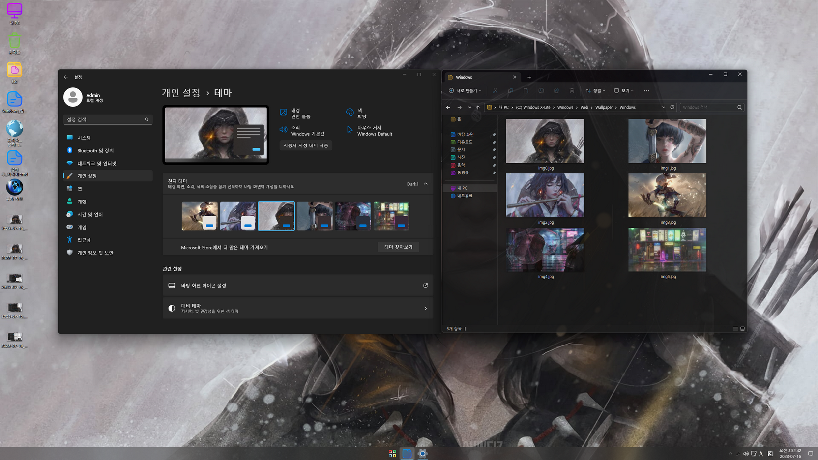The image size is (818, 460).
Task: Click the Windows 검색 search box
Action: 711,107
